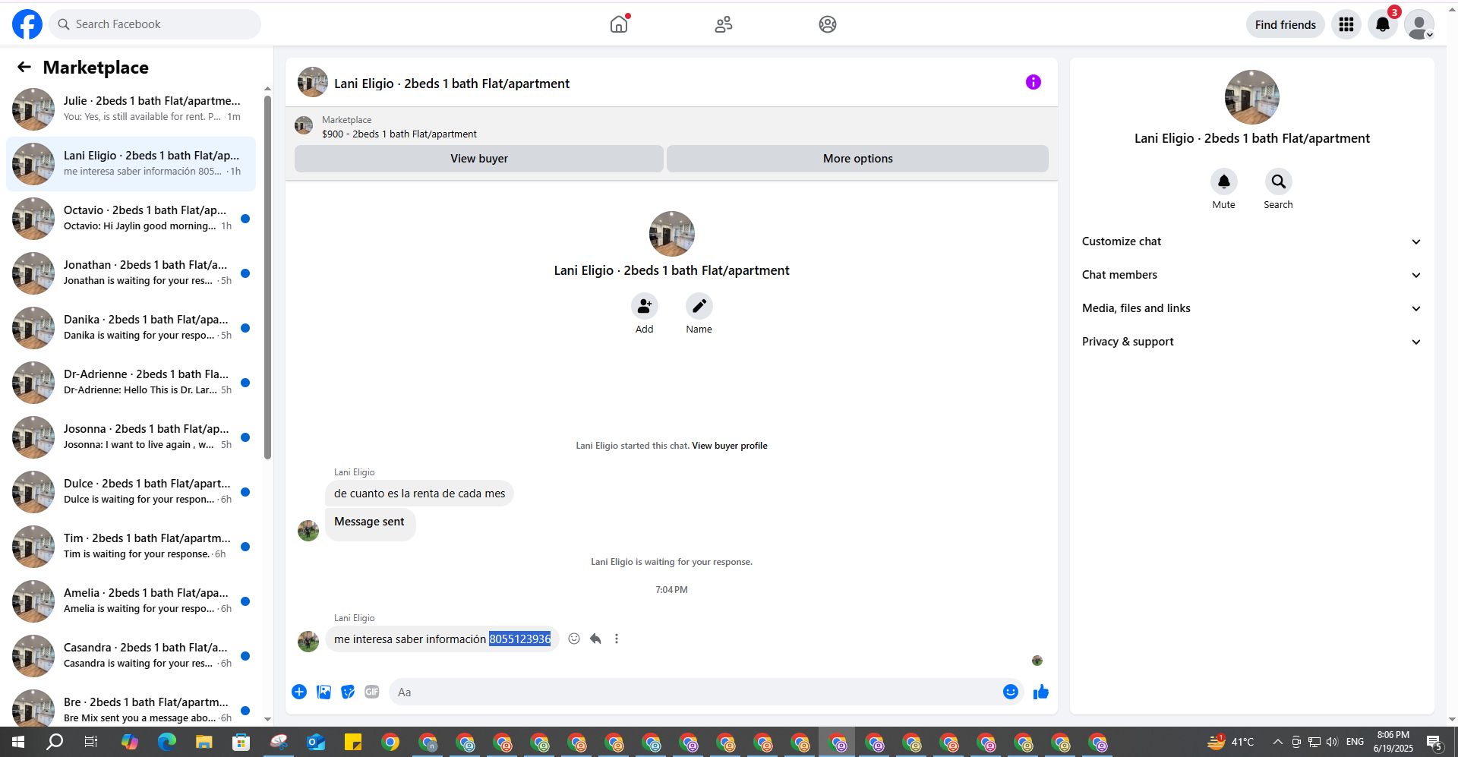This screenshot has width=1458, height=757.
Task: Click the View buyer button
Action: click(479, 159)
